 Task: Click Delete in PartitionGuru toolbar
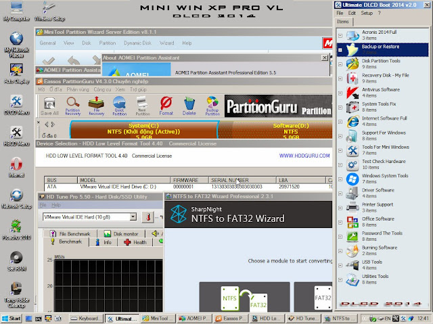(x=189, y=106)
